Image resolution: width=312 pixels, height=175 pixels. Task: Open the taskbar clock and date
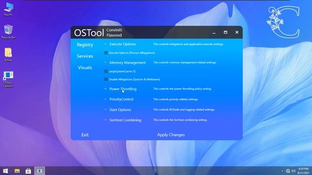(x=303, y=171)
